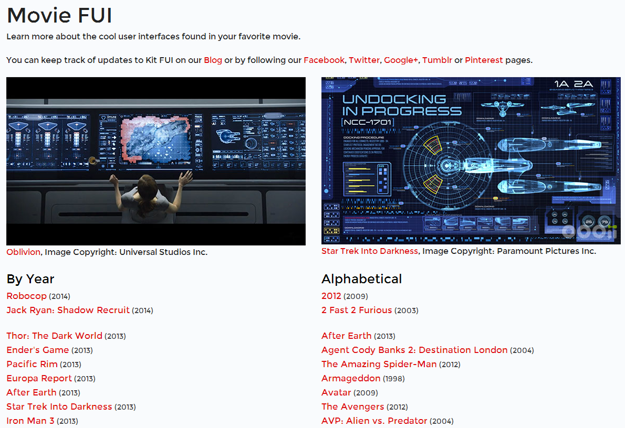The image size is (625, 428).
Task: Select Pacific Rim from the year list
Action: point(32,364)
